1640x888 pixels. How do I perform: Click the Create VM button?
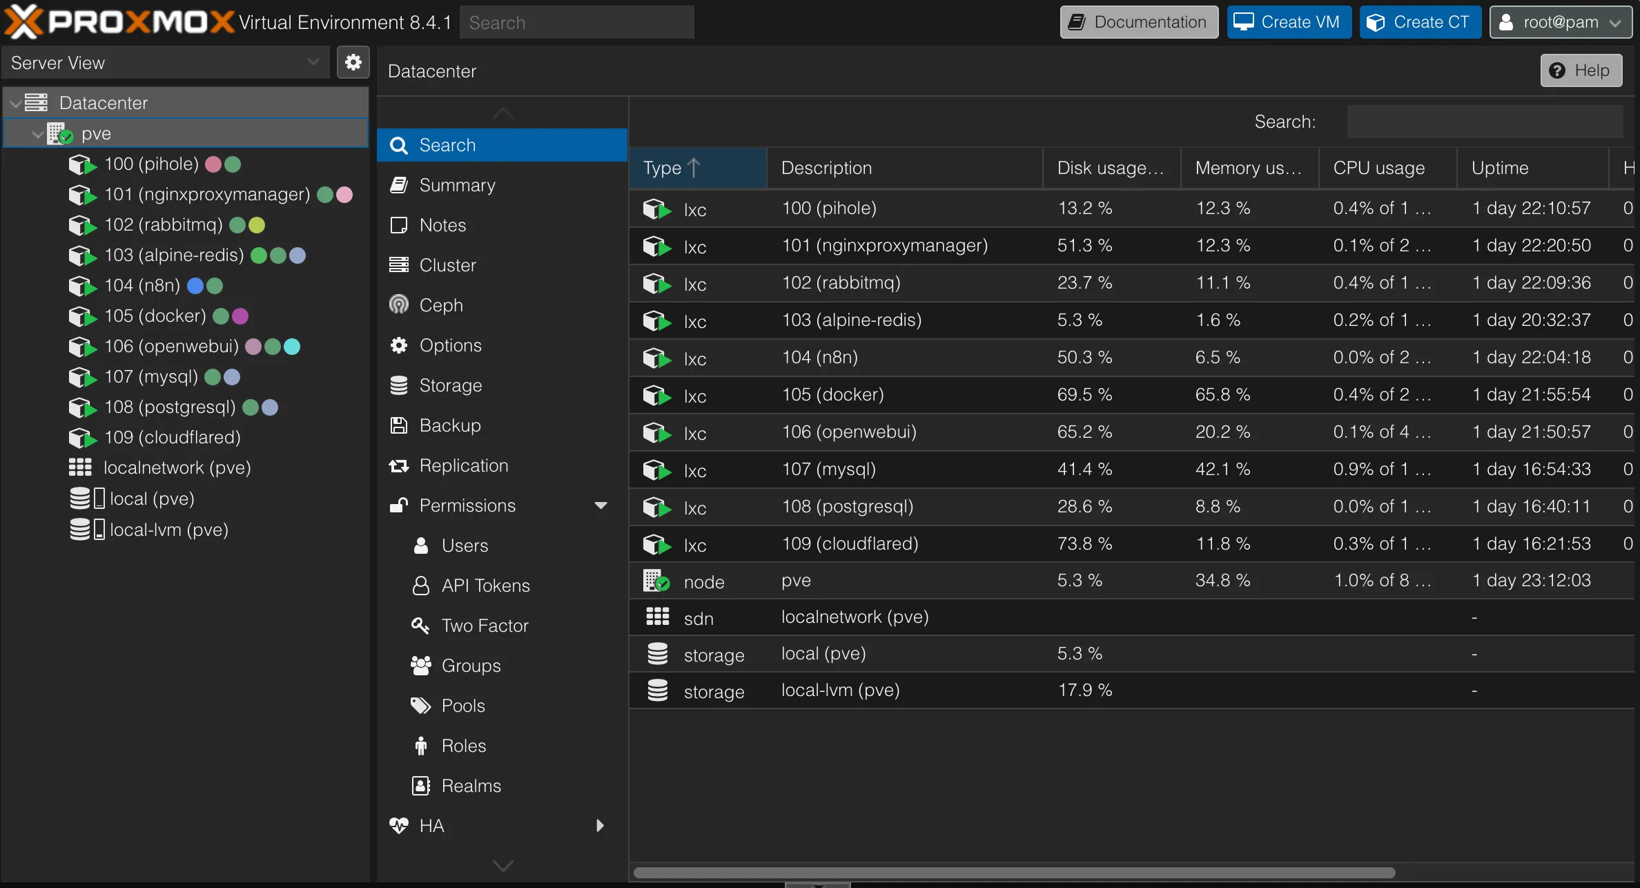pos(1288,22)
